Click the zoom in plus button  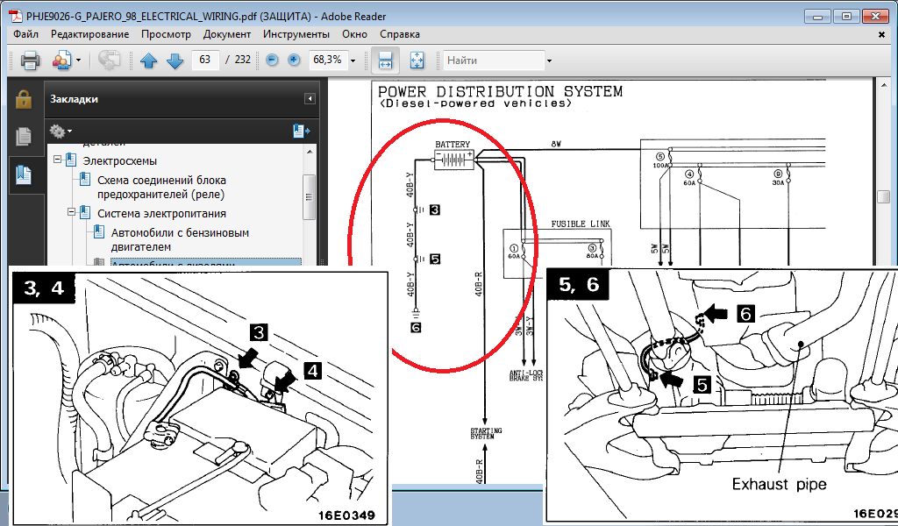294,60
